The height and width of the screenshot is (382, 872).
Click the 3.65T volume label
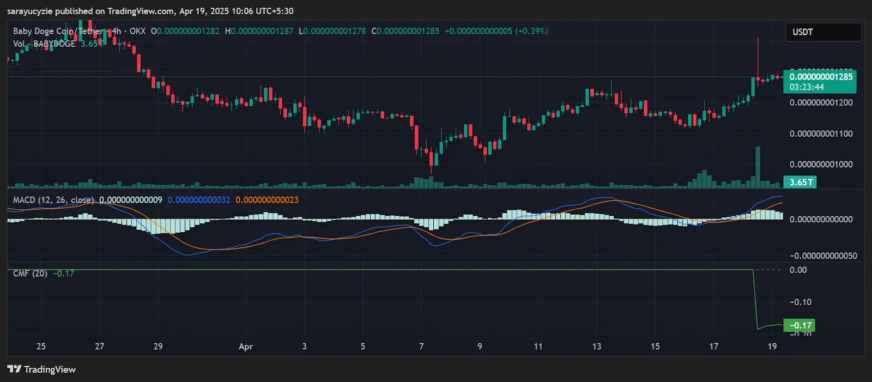click(800, 183)
